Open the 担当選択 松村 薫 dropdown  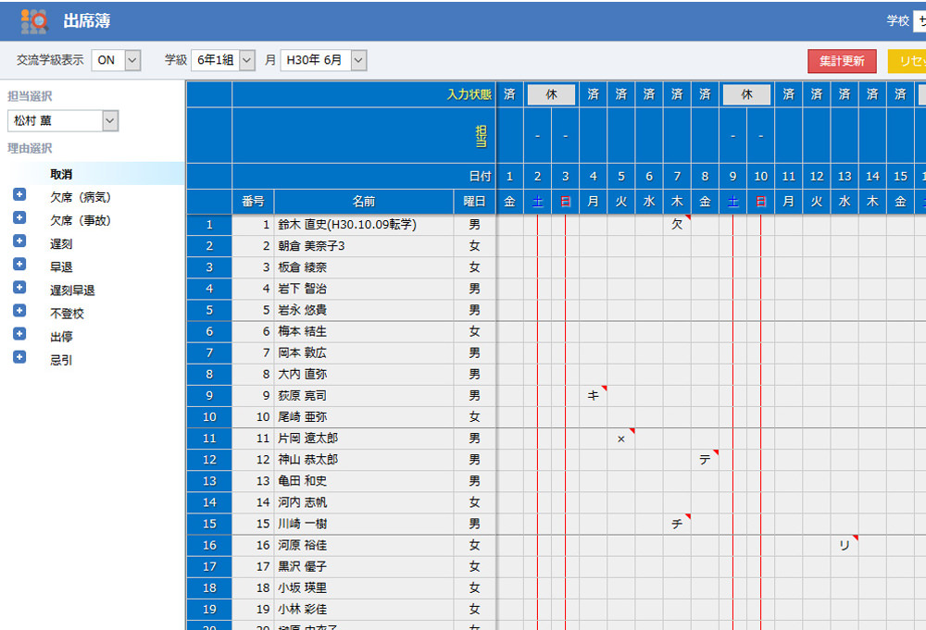click(63, 120)
